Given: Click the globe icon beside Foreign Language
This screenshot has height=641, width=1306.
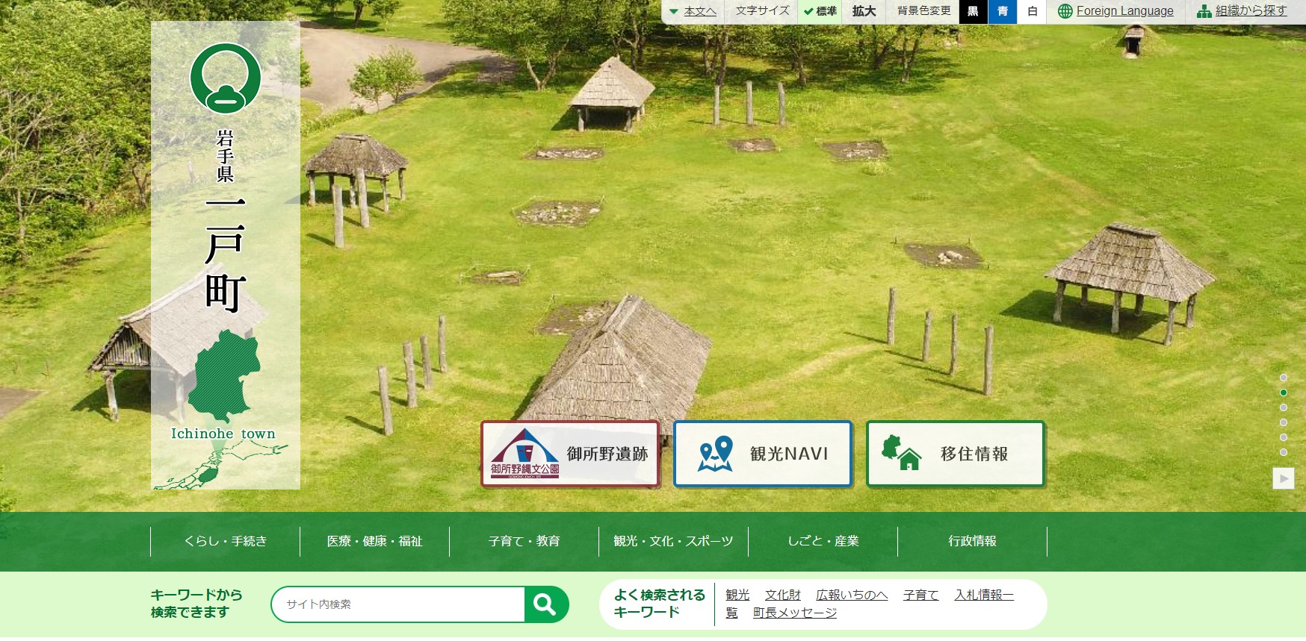Looking at the screenshot, I should click(x=1065, y=11).
